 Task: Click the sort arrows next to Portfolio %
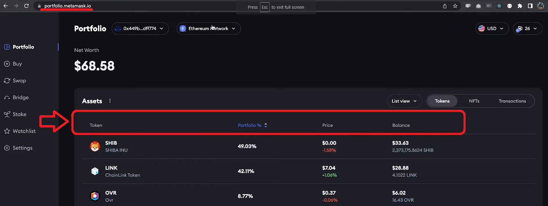266,125
